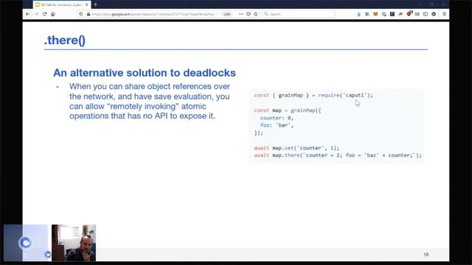This screenshot has height=265, width=472.
Task: Select the presentation browser tab
Action: tap(62, 5)
